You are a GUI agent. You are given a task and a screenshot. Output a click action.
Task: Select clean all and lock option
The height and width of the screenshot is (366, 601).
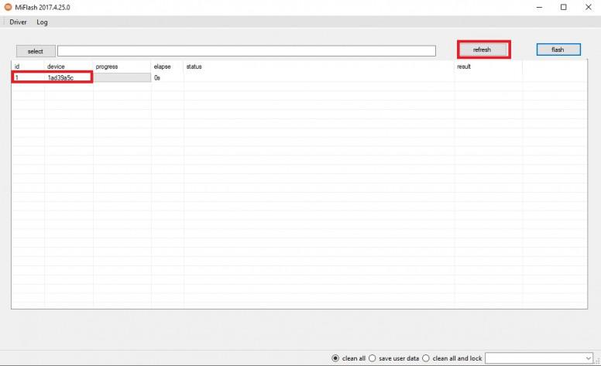pyautogui.click(x=452, y=358)
